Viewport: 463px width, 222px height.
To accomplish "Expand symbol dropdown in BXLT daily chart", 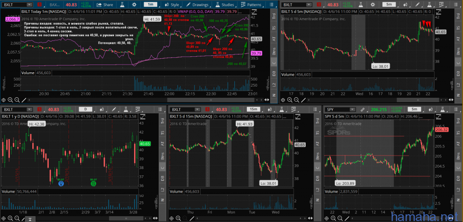I will [x=29, y=110].
